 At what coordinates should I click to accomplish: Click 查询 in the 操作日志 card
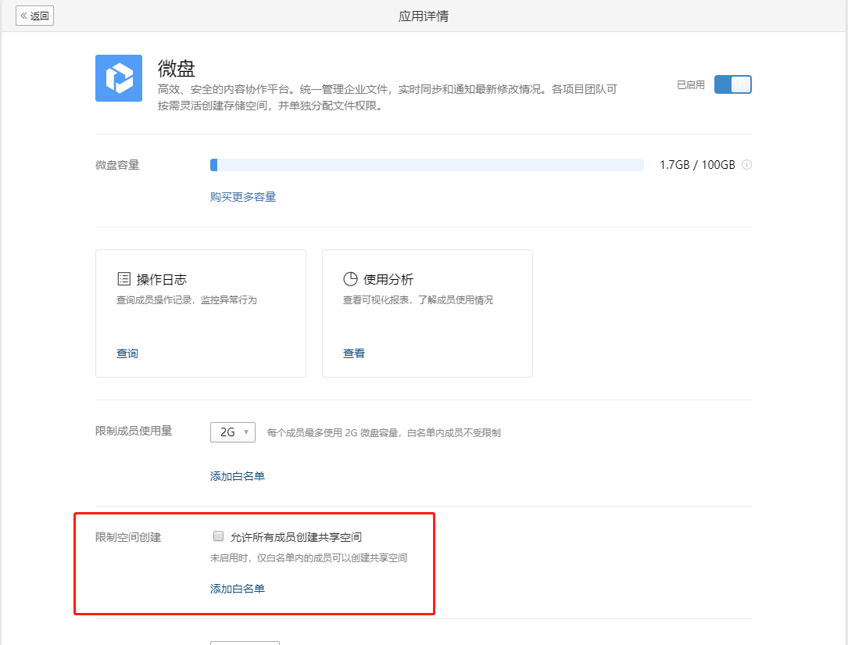[x=127, y=353]
